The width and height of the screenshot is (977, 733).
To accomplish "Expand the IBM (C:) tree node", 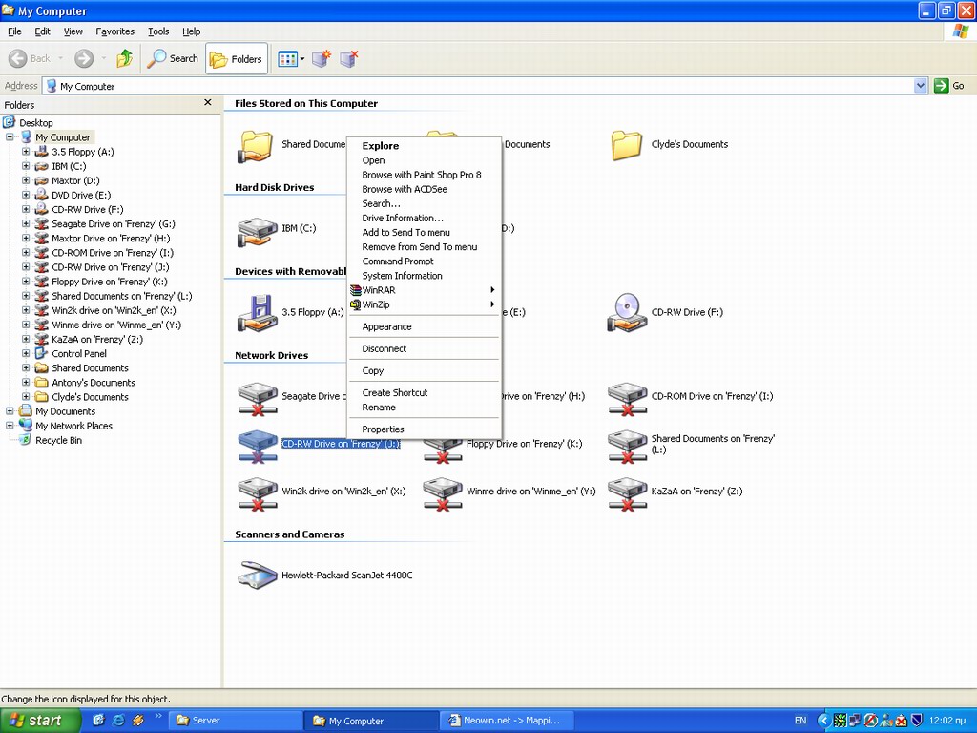I will coord(26,166).
